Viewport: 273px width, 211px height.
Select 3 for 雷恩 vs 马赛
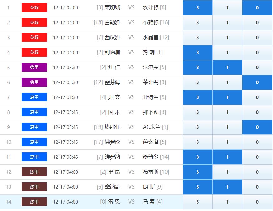(x=197, y=202)
